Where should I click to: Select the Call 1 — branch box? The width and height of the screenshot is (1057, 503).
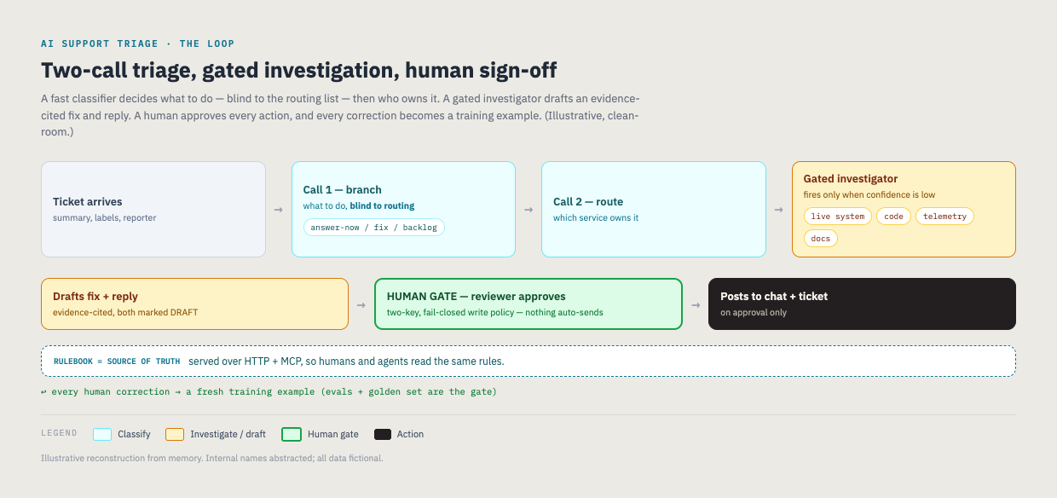click(403, 210)
